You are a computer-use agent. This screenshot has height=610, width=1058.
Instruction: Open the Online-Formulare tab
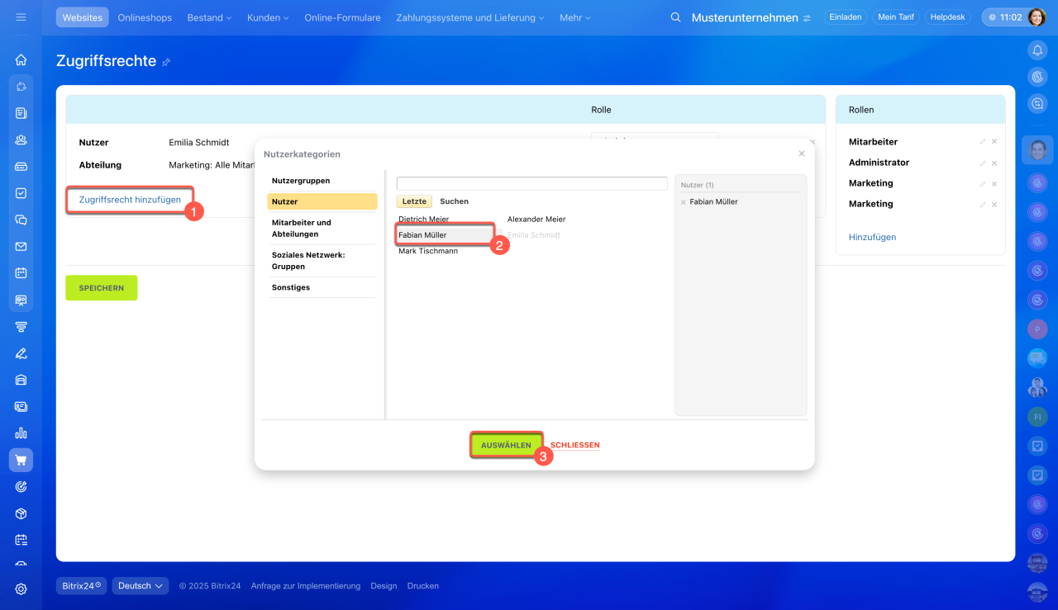coord(343,17)
